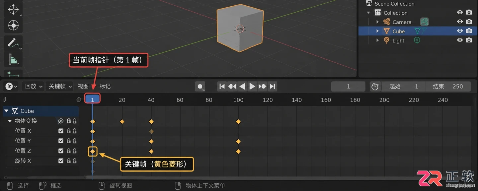The height and width of the screenshot is (191, 478).
Task: Expand the Cube item in outliner
Action: pyautogui.click(x=377, y=31)
